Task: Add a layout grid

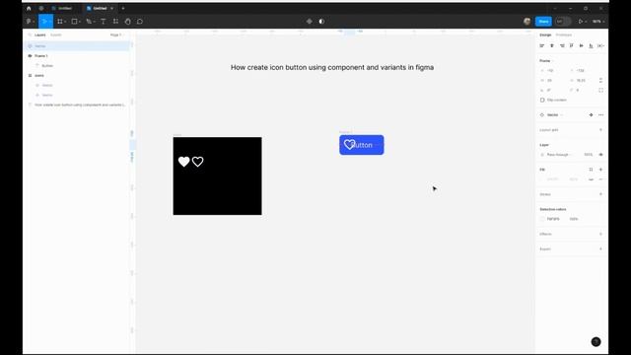Action: click(x=600, y=130)
